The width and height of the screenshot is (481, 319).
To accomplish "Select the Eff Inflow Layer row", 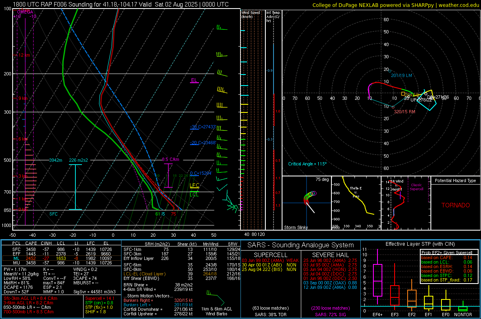I will point(182,258).
